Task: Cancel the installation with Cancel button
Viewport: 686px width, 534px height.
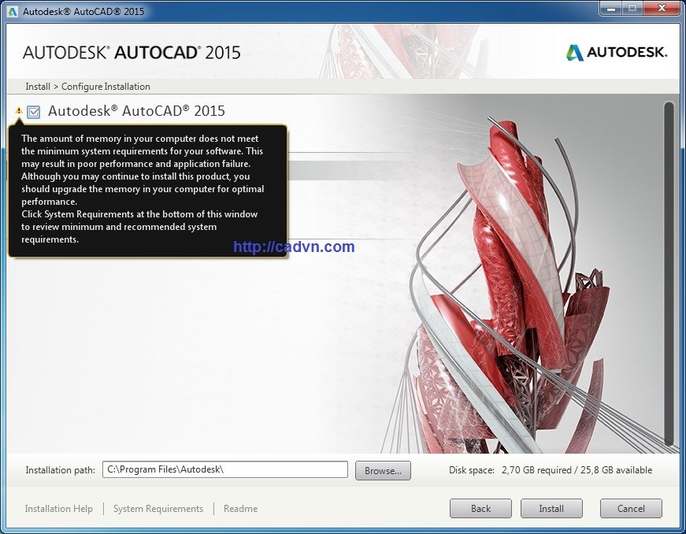Action: pyautogui.click(x=631, y=508)
